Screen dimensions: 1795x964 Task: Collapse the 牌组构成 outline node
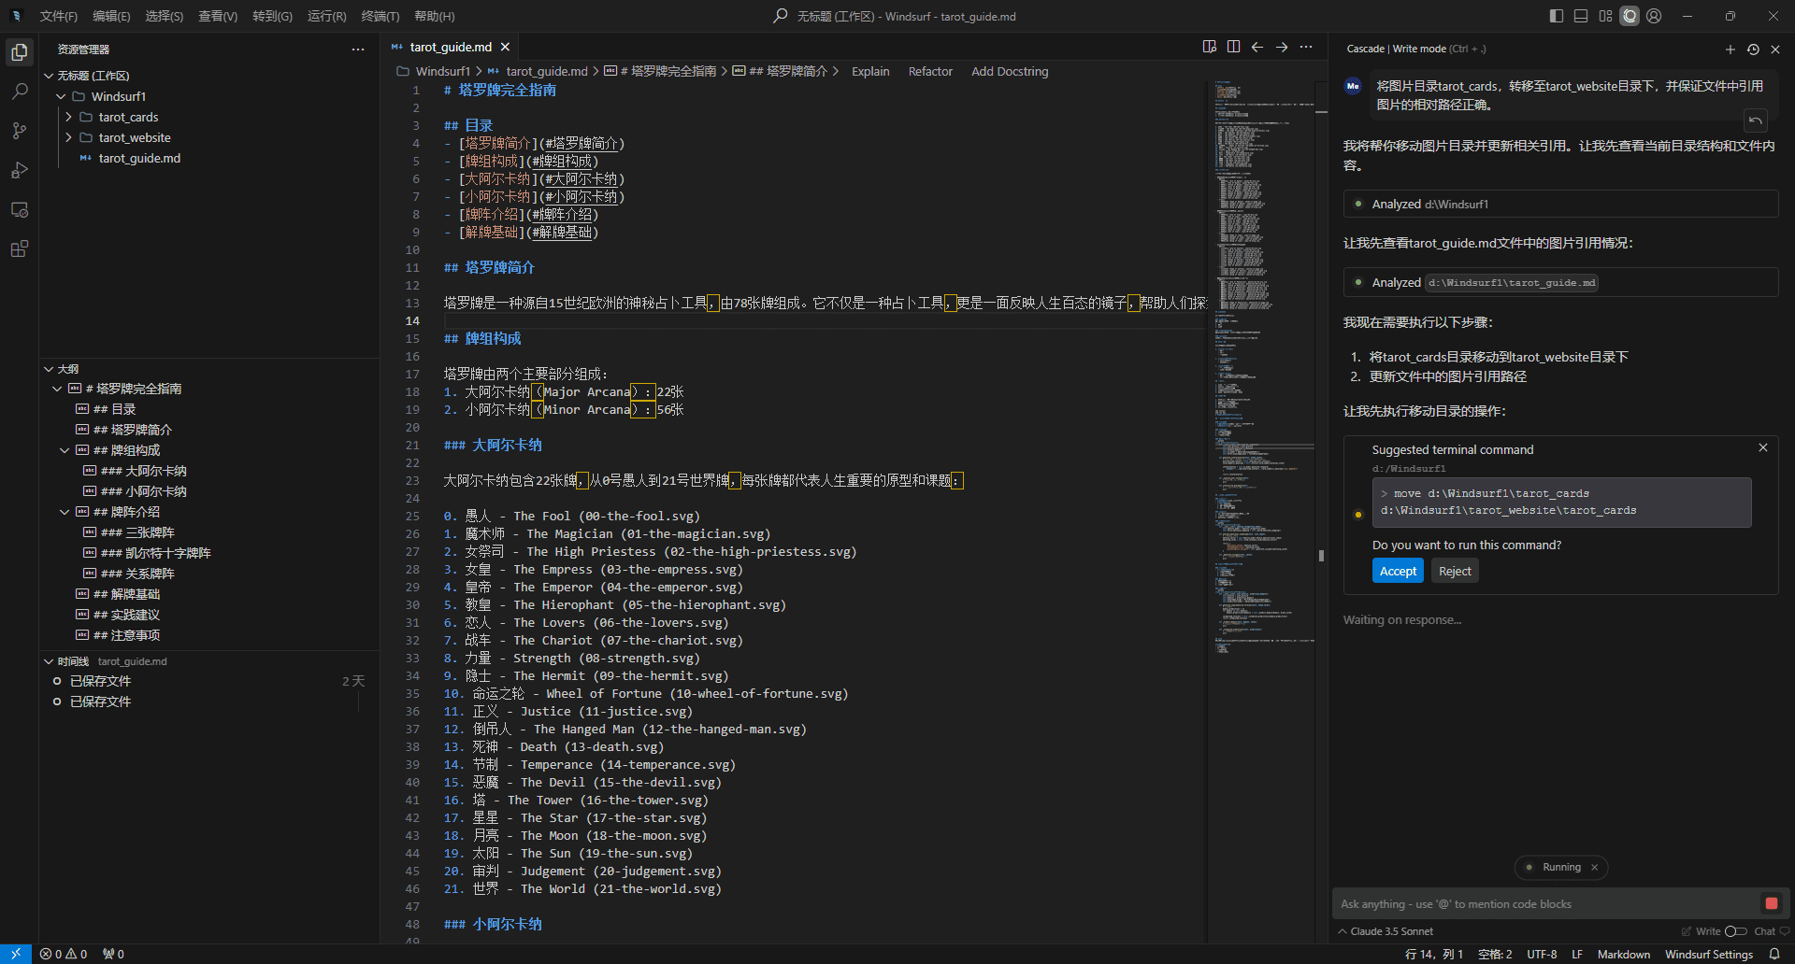point(65,450)
